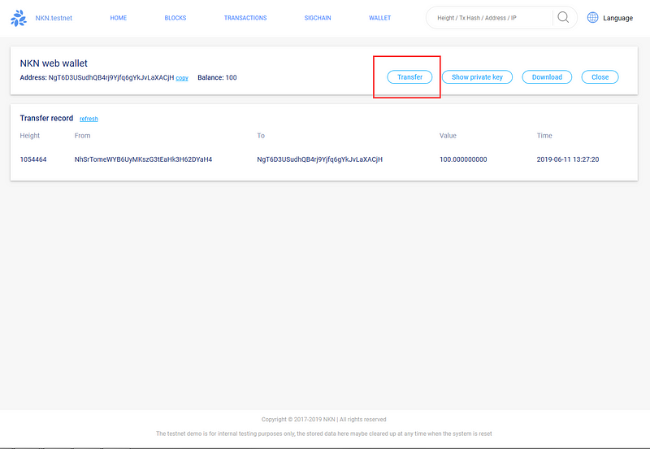The image size is (650, 449).
Task: Click the To column header
Action: tap(261, 136)
